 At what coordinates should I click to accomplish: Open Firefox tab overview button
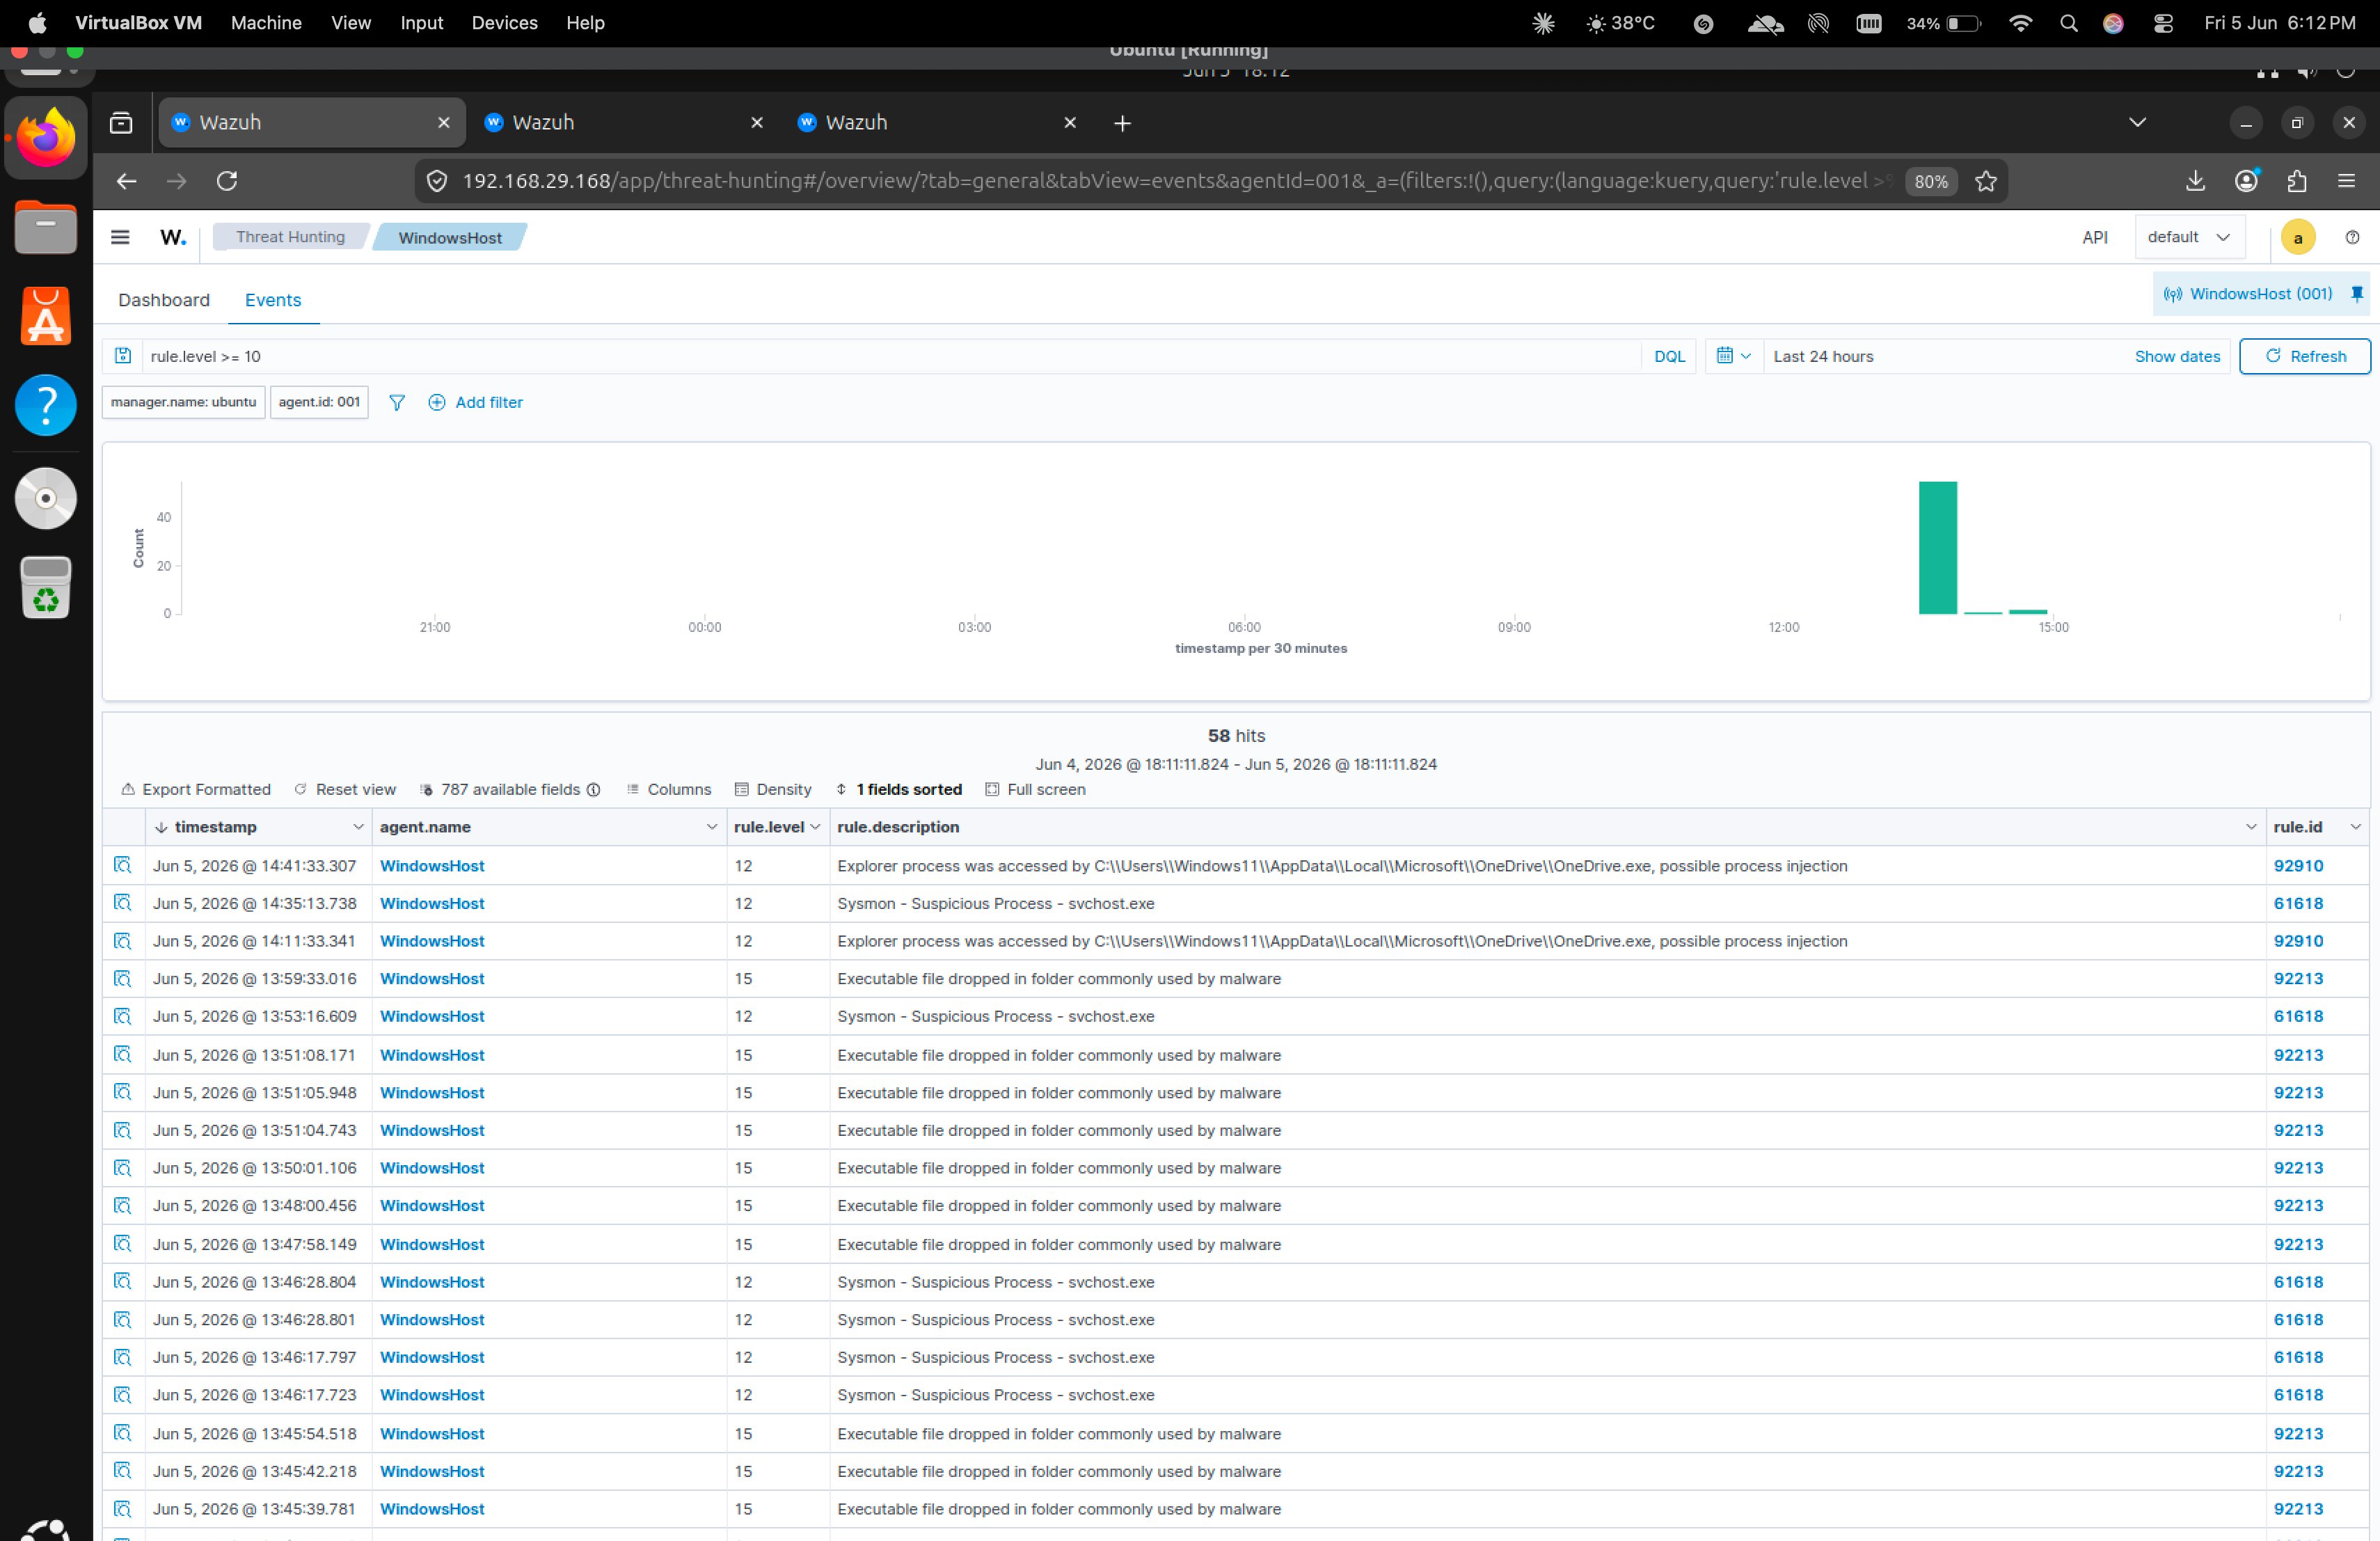[x=121, y=123]
